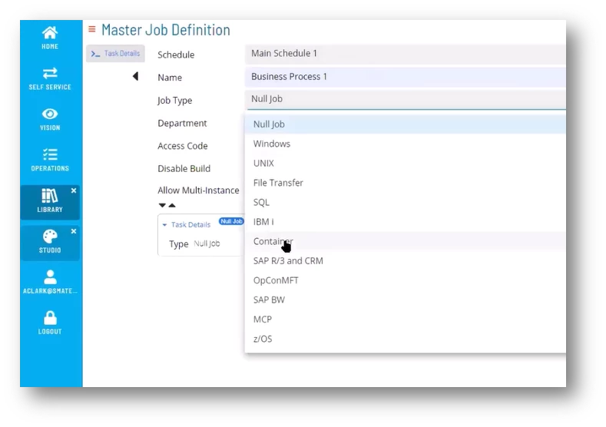Select z/OS job type

coord(406,339)
